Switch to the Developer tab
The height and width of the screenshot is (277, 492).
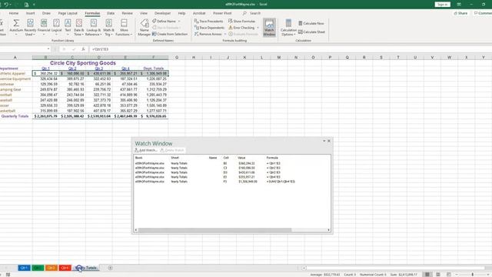coord(162,13)
